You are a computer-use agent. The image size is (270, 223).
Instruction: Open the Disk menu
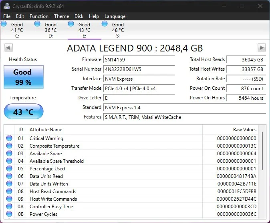79,16
